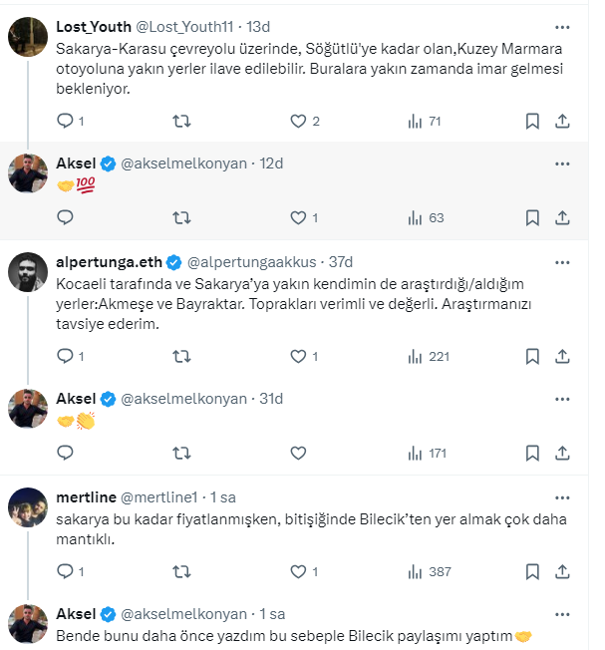Viewport: 605px width, 650px height.
Task: Bookmark Lost_Youth's tweet
Action: pos(532,122)
